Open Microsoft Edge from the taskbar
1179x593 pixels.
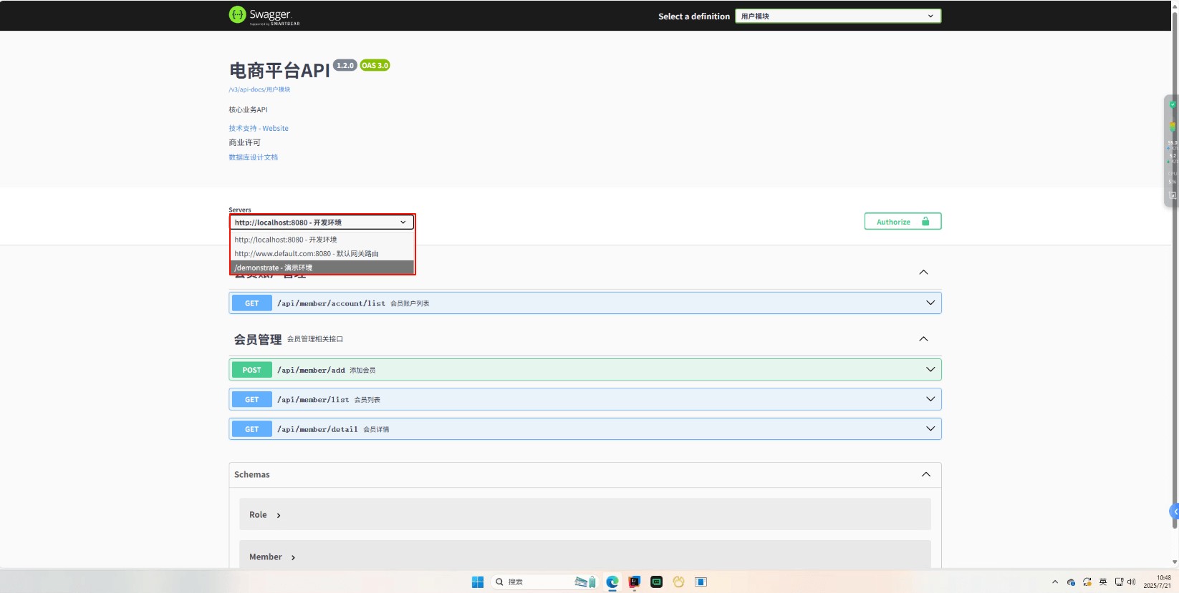coord(612,582)
